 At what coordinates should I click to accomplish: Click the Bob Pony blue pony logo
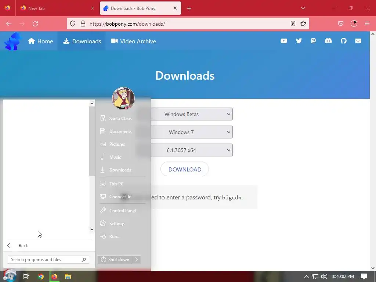coord(12,41)
